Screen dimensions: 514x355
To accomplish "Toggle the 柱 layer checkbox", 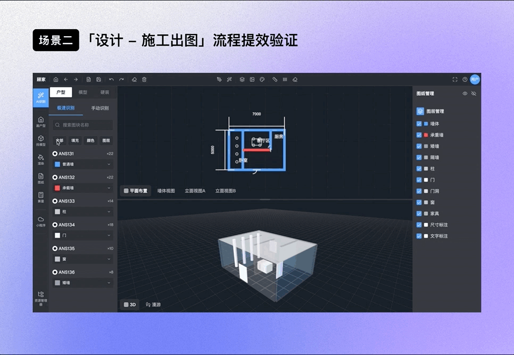I will (419, 168).
